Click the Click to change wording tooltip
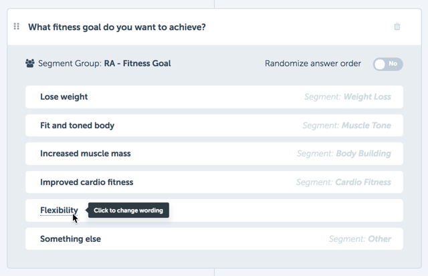 click(x=128, y=211)
